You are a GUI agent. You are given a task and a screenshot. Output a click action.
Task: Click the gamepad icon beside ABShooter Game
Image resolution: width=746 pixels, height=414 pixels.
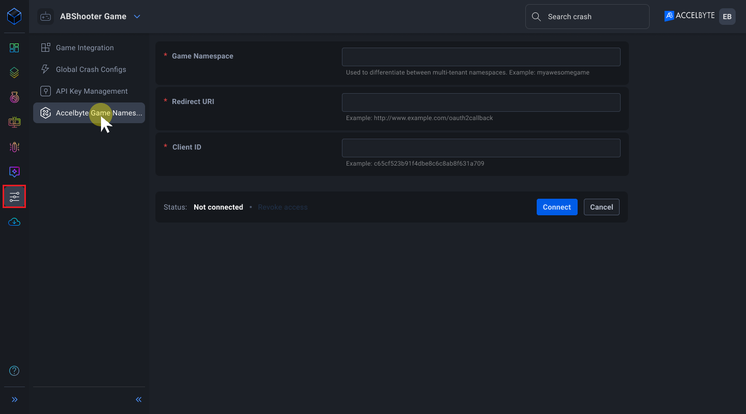pyautogui.click(x=46, y=17)
